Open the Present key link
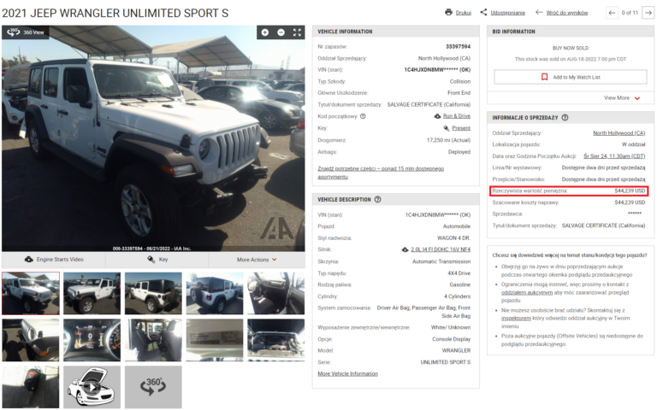This screenshot has height=410, width=657. [x=461, y=128]
